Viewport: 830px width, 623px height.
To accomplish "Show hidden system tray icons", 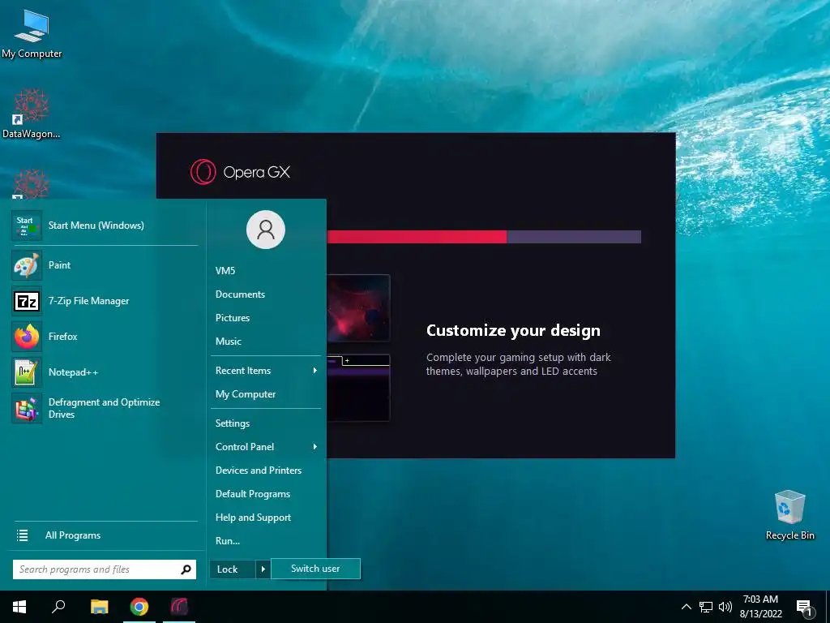I will click(x=686, y=607).
